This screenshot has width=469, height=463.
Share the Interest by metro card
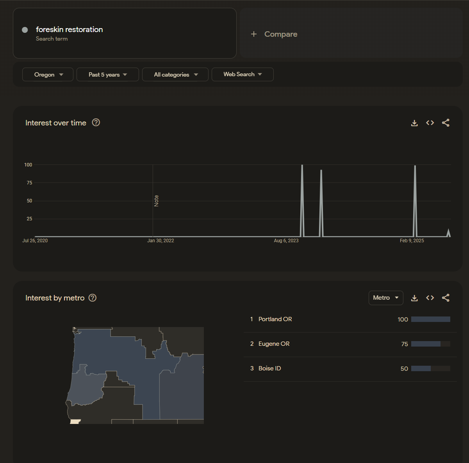pos(446,298)
